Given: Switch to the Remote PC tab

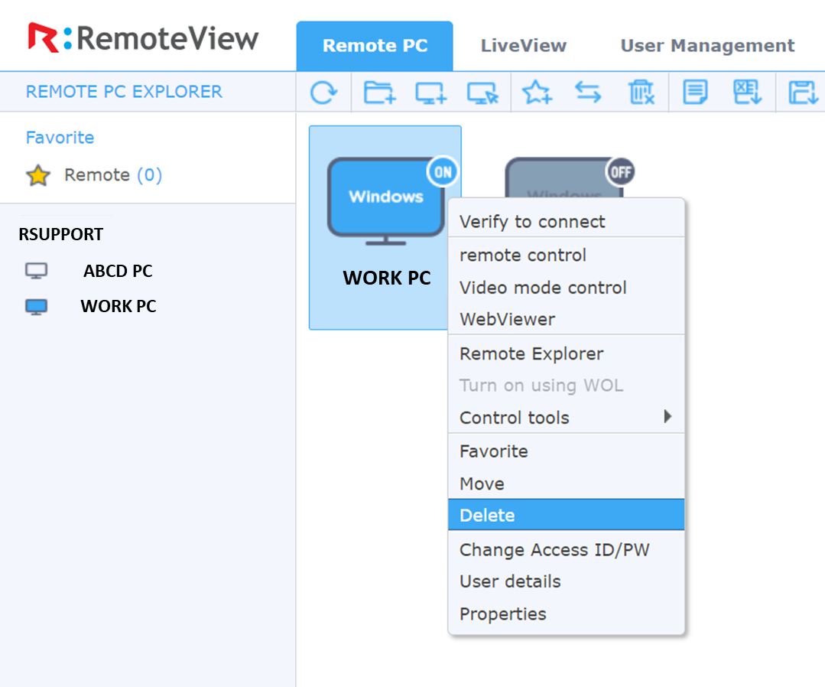Looking at the screenshot, I should pyautogui.click(x=375, y=46).
